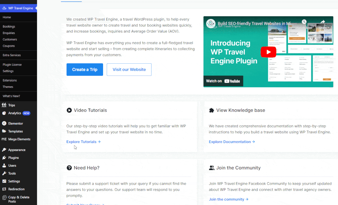
Task: Follow the Explore Documentation link
Action: (232, 142)
